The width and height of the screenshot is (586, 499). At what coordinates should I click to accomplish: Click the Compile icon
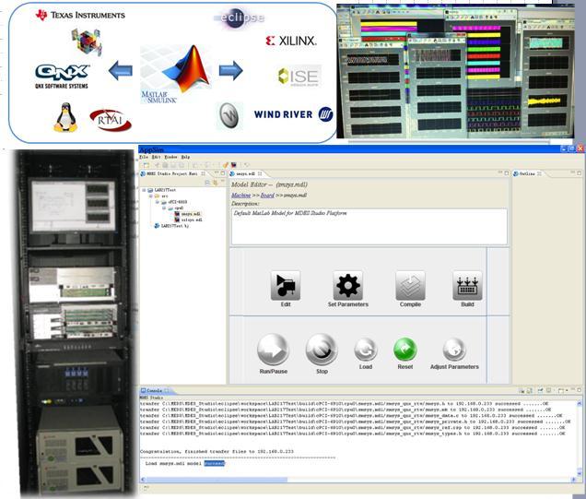click(410, 285)
